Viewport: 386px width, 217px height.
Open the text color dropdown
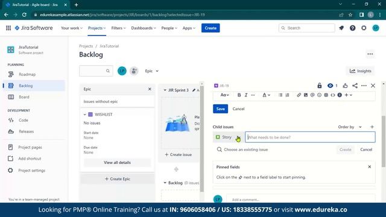[x=266, y=95]
